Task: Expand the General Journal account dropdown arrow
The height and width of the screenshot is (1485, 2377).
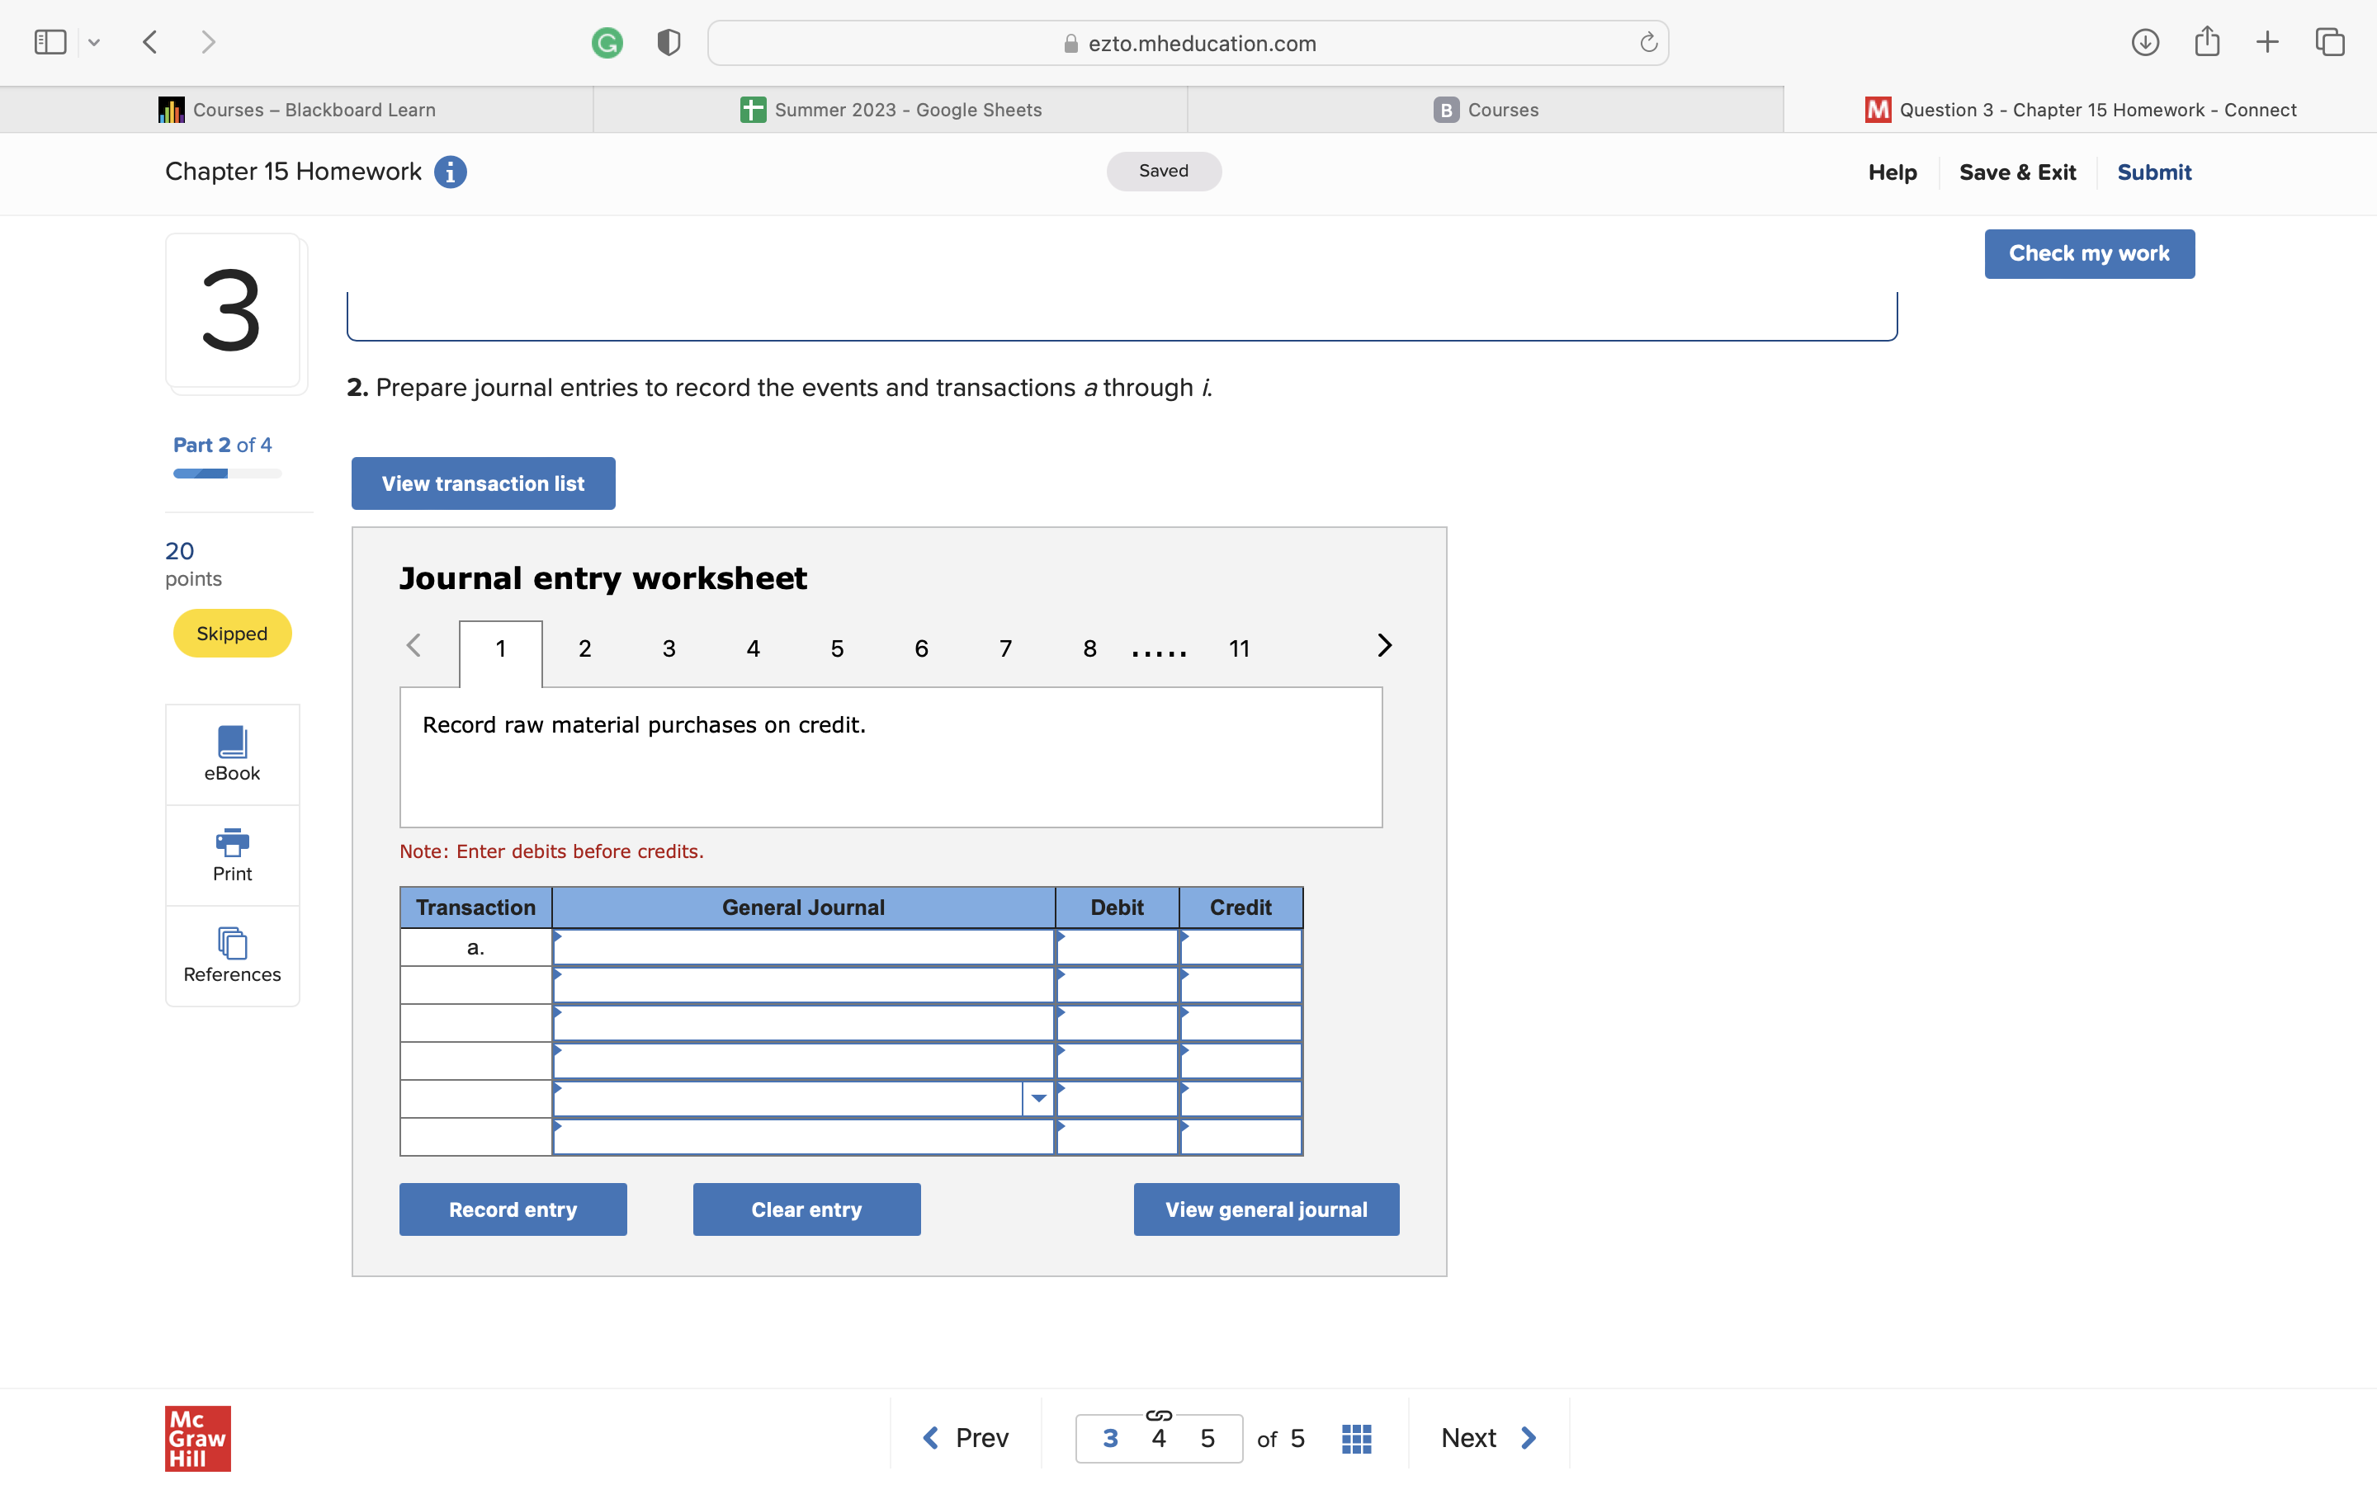Action: [1038, 1098]
